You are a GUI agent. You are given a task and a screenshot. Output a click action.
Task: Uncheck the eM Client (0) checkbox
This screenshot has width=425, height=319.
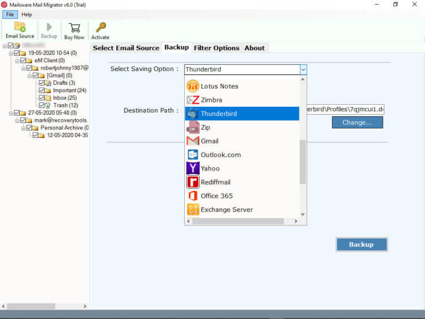click(23, 60)
